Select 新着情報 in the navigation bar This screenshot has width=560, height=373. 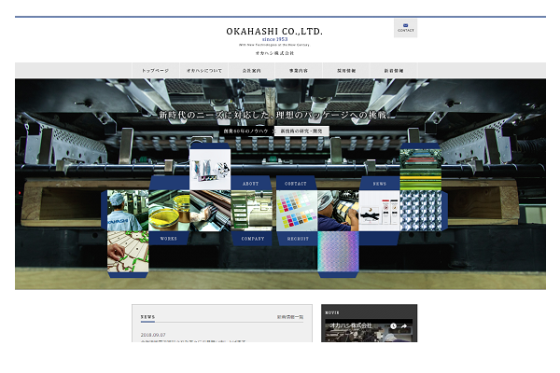click(394, 71)
